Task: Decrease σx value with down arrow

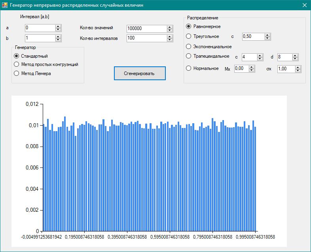Action: tap(298, 71)
